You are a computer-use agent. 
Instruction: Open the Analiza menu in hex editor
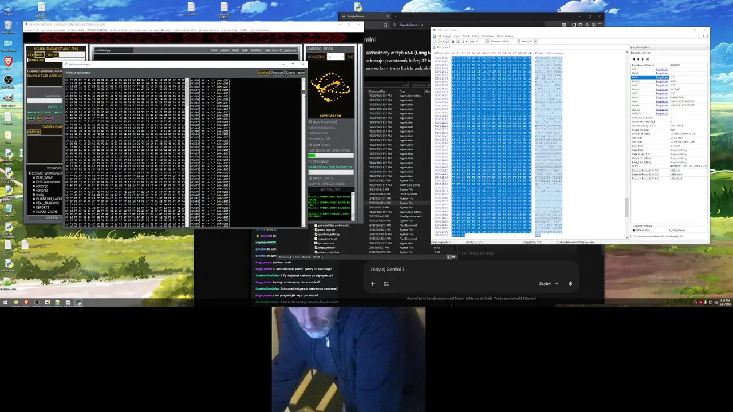click(475, 36)
